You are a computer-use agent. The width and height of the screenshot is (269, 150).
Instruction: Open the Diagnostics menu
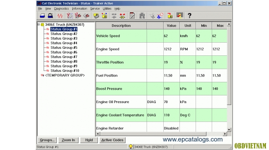click(x=61, y=8)
